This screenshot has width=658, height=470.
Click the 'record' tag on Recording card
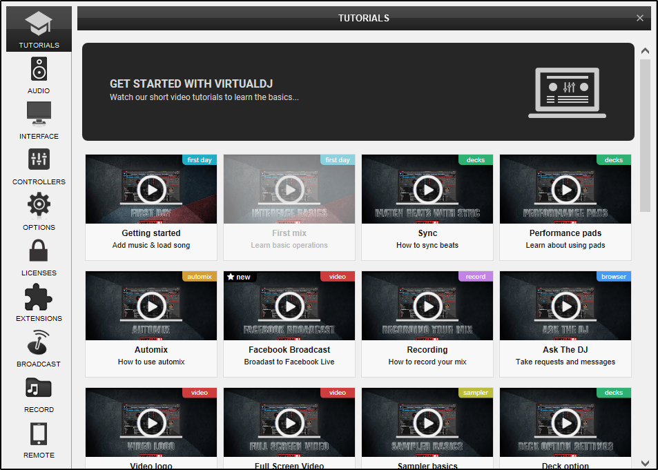(x=476, y=277)
